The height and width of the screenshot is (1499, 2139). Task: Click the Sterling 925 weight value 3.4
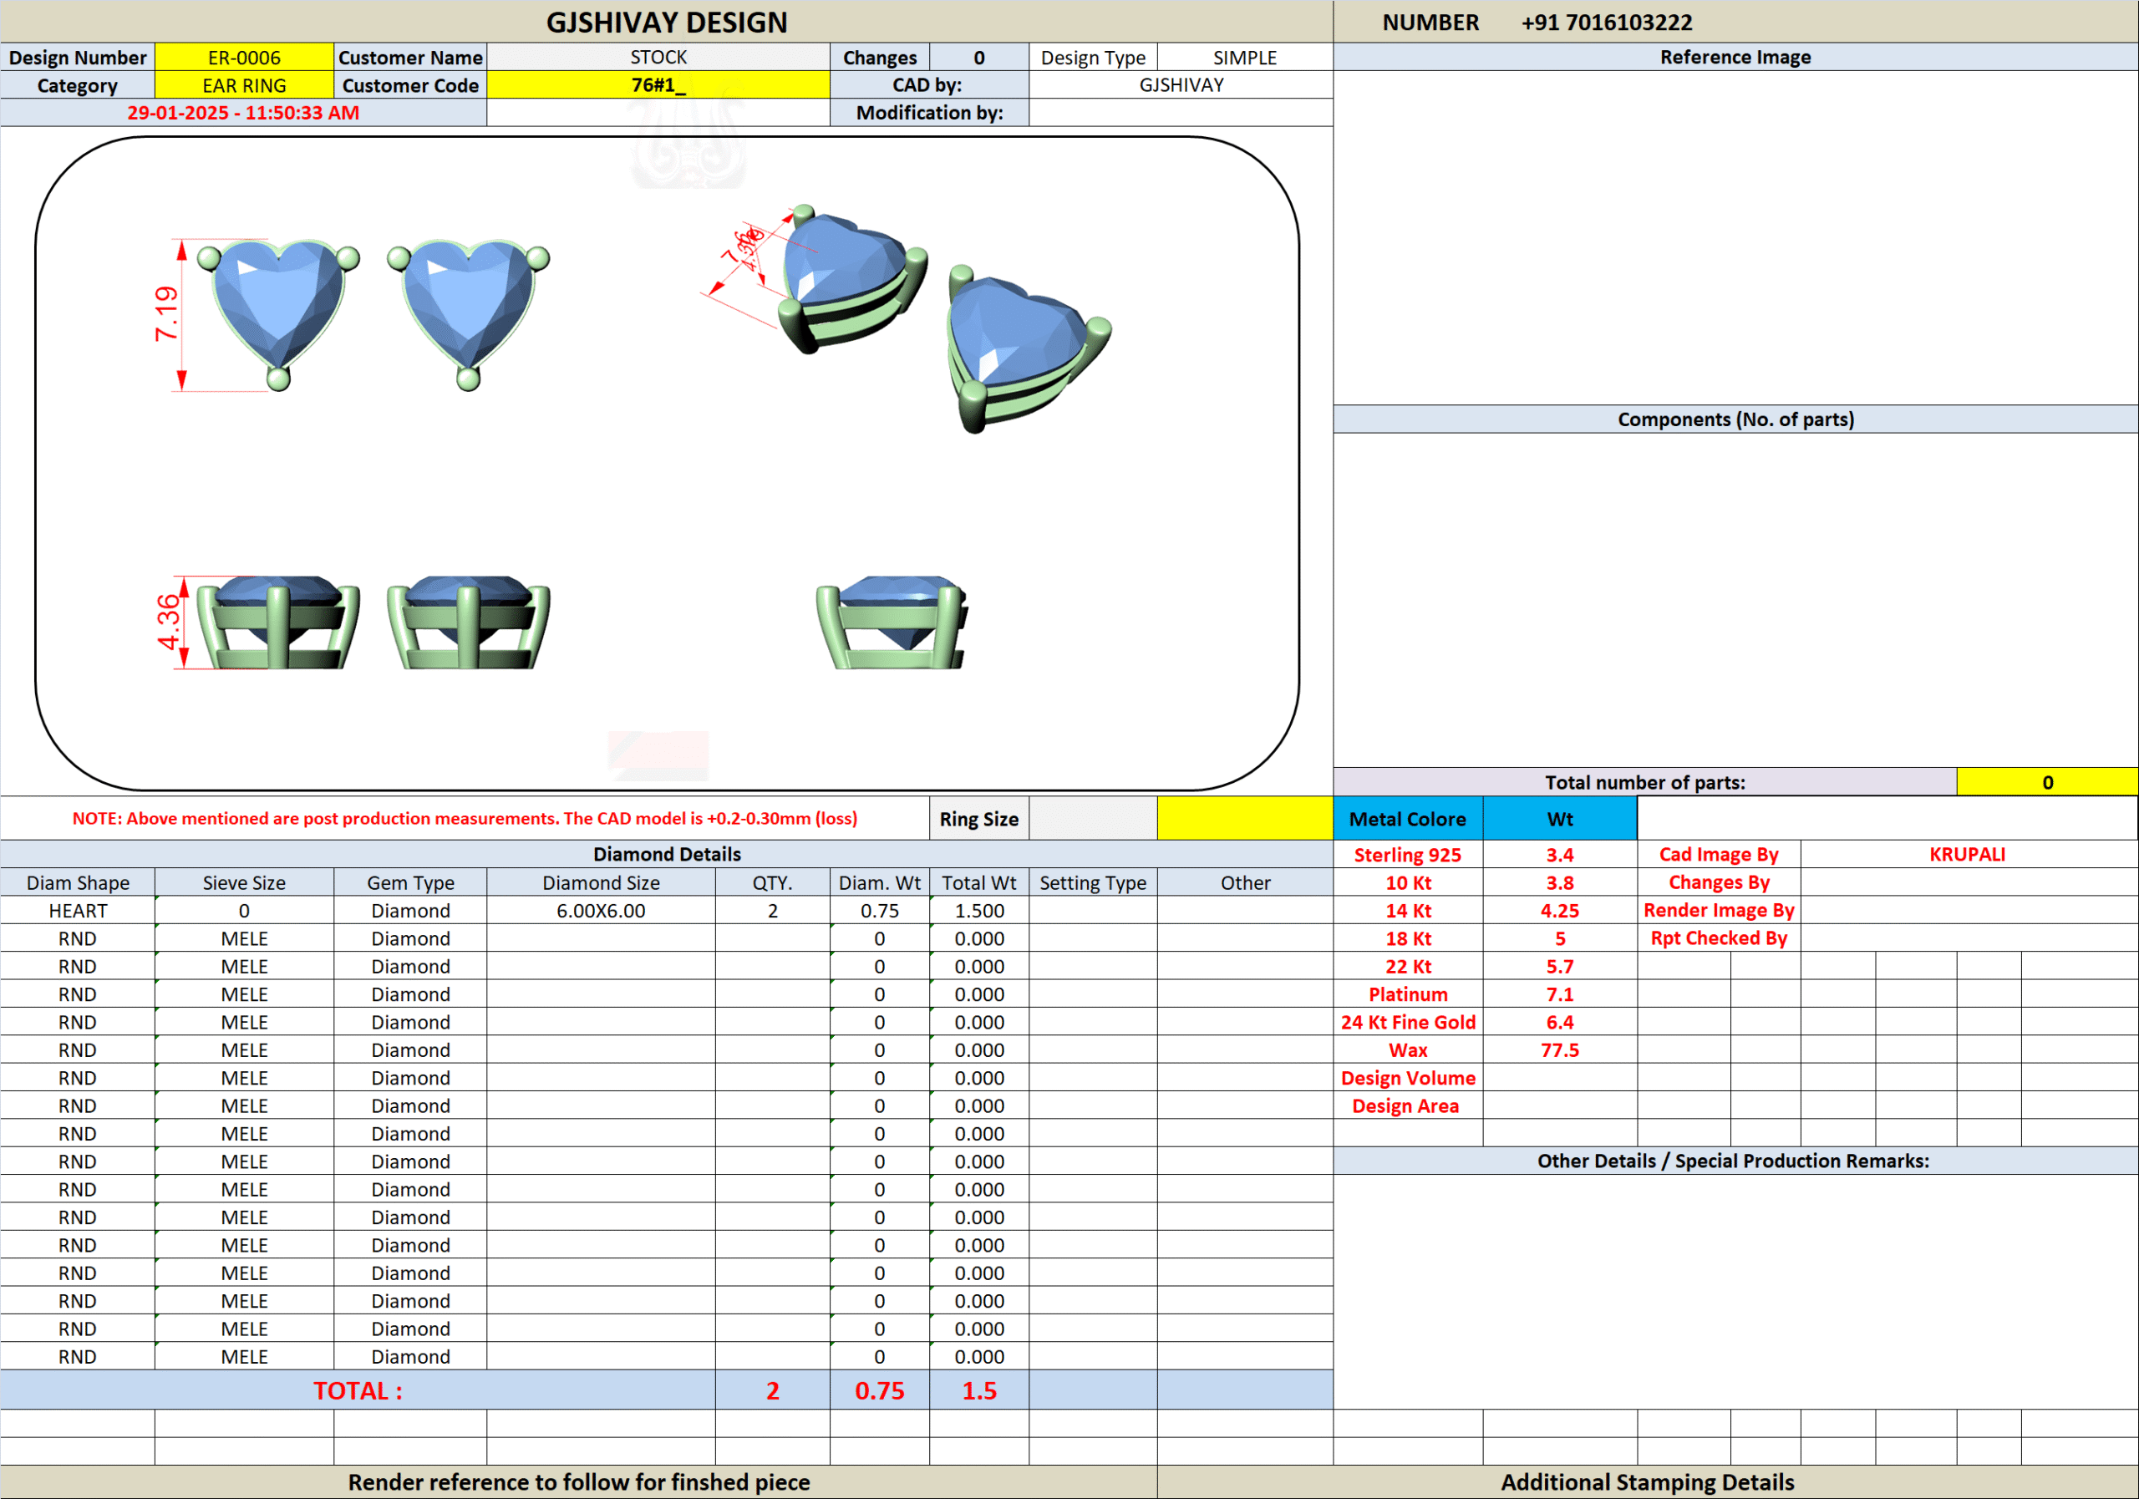pos(1559,856)
